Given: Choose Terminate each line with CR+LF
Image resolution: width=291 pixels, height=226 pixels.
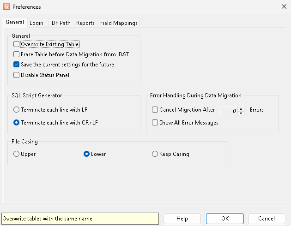Looking at the screenshot, I should [x=17, y=123].
